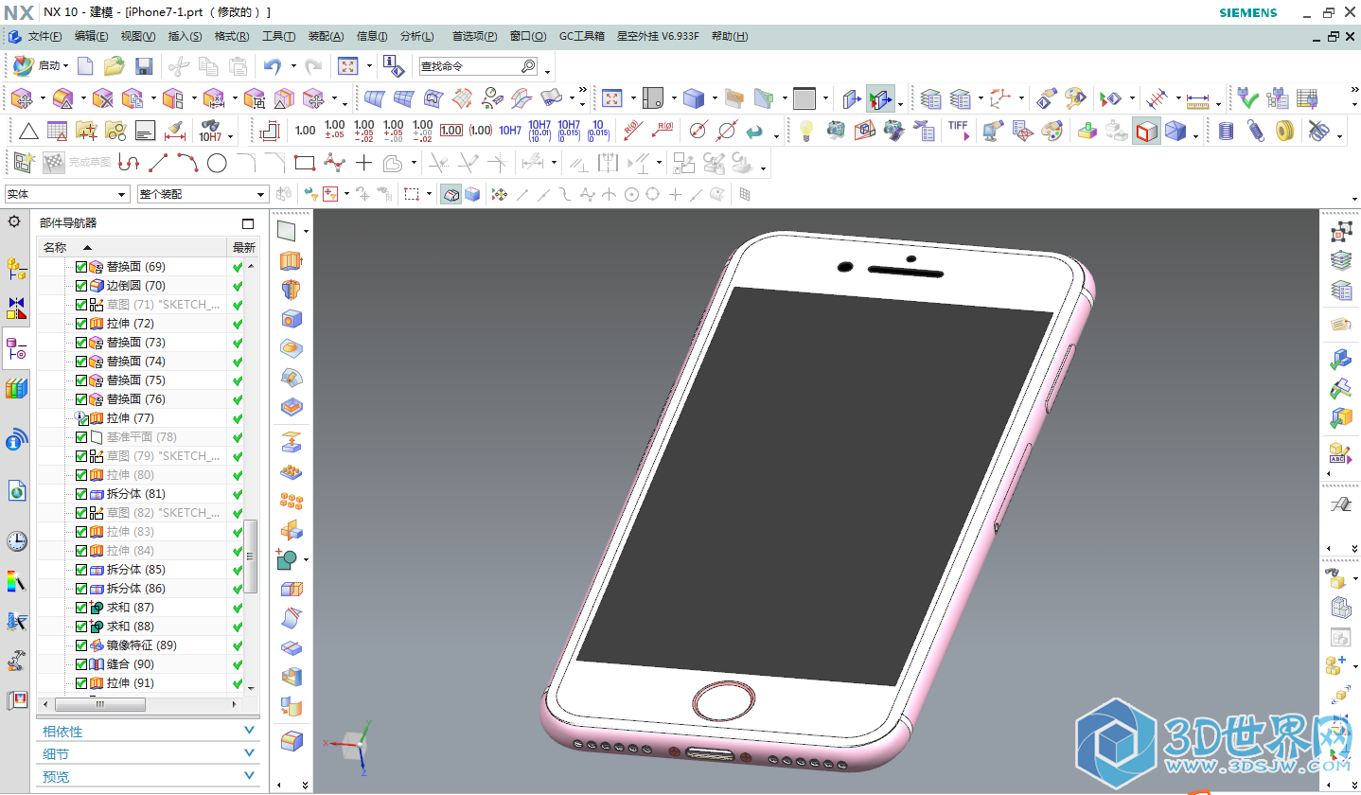
Task: Click the spring icon in the GC toolbox
Action: 1255,130
